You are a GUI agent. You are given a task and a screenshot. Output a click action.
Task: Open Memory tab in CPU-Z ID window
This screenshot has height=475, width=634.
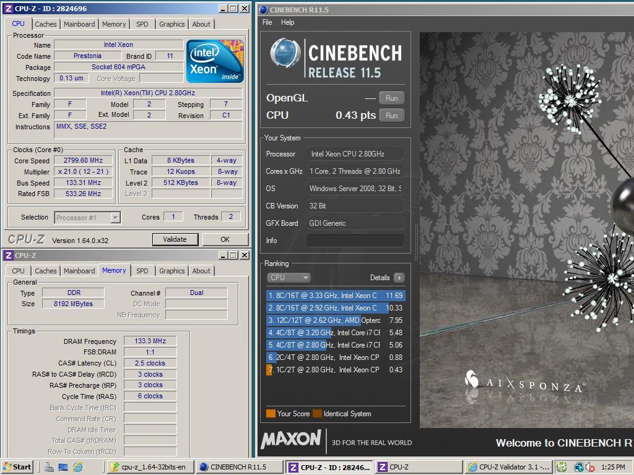(x=114, y=24)
